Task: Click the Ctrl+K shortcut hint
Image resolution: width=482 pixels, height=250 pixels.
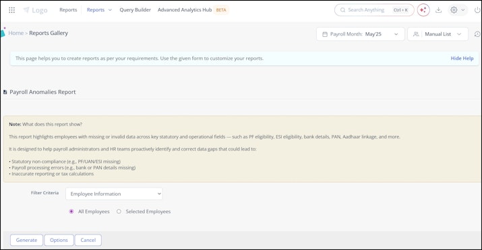Action: point(400,10)
